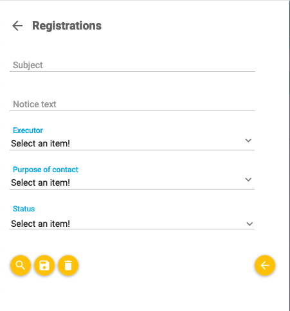
Task: Open the Purpose of contact 'Select an item!' list
Action: (132, 182)
